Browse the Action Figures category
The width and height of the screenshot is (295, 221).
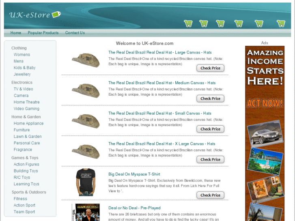(x=26, y=164)
